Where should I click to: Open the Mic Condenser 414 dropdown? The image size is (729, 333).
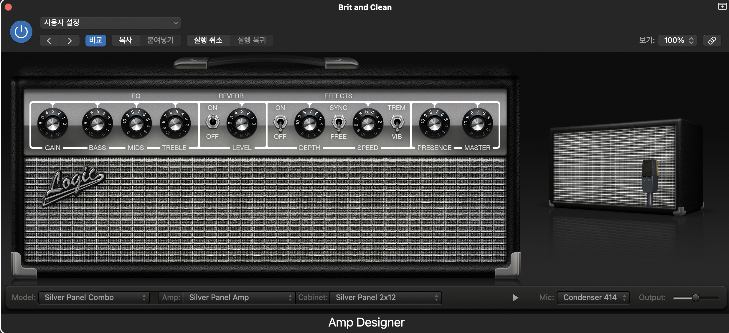point(593,297)
